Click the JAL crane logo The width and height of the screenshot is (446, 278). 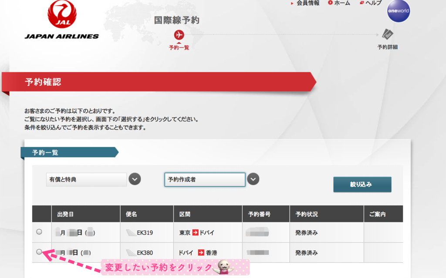[62, 14]
